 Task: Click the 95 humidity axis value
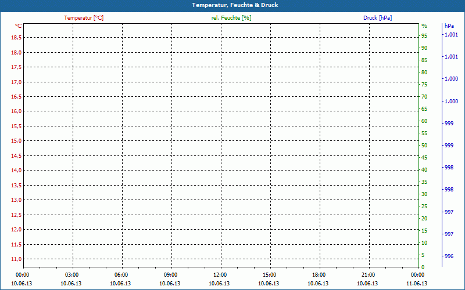[x=424, y=36]
